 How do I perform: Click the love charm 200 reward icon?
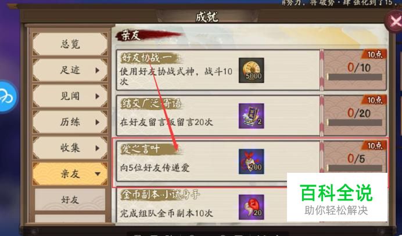click(251, 162)
